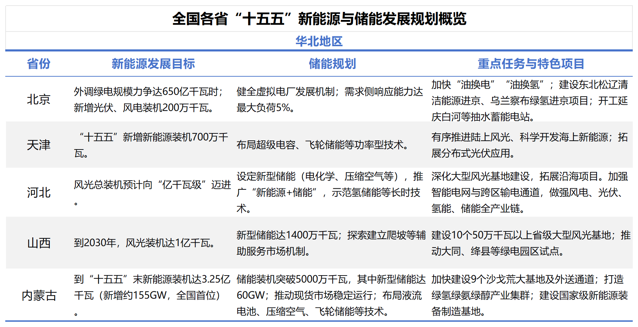Click the 储能规划 column header
This screenshot has height=327, width=638.
tap(332, 64)
